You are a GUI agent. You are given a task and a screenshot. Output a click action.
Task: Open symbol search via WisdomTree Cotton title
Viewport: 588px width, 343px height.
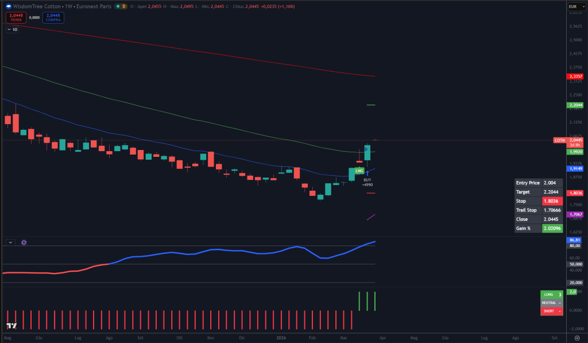tap(62, 6)
